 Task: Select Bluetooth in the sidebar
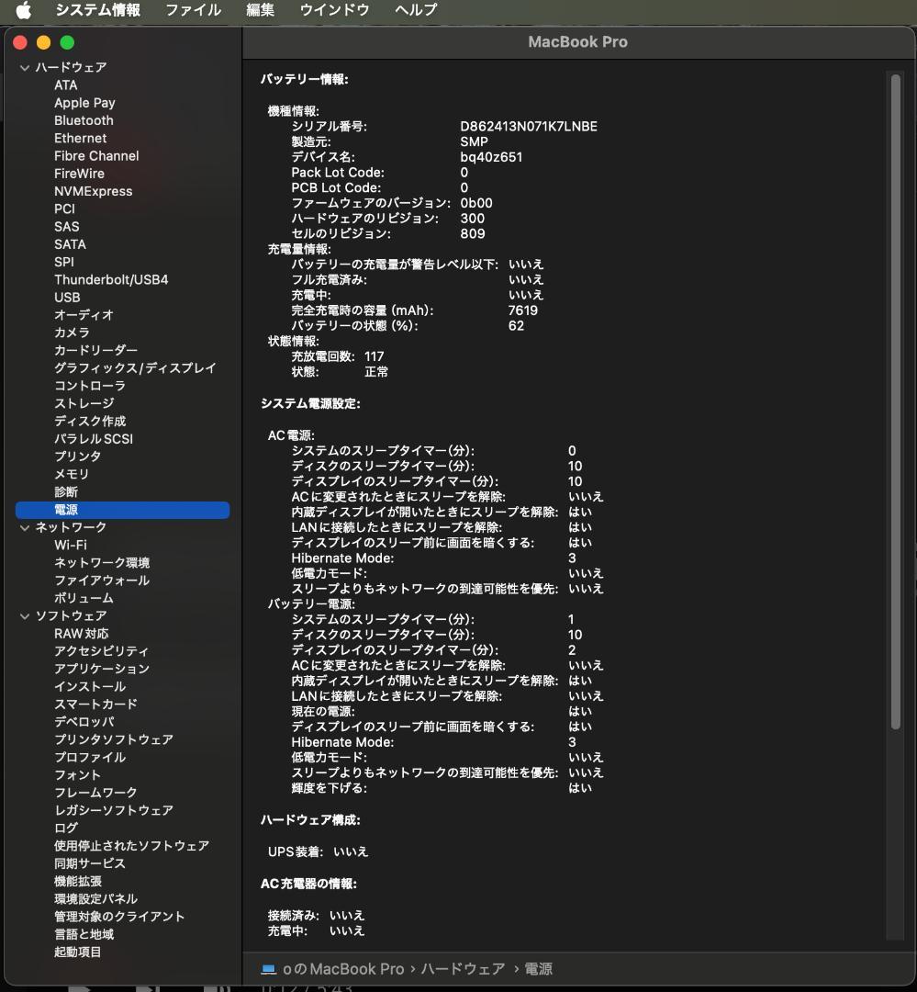[84, 120]
